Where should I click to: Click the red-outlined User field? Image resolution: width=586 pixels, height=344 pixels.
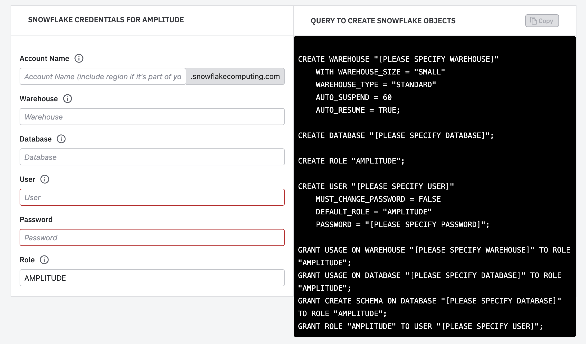(x=152, y=197)
